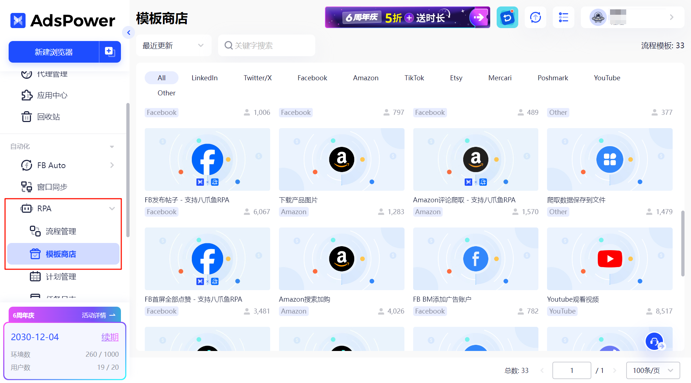Expand the FB Auto submenu chevron
Screen dimensions: 691x383
[x=112, y=165]
